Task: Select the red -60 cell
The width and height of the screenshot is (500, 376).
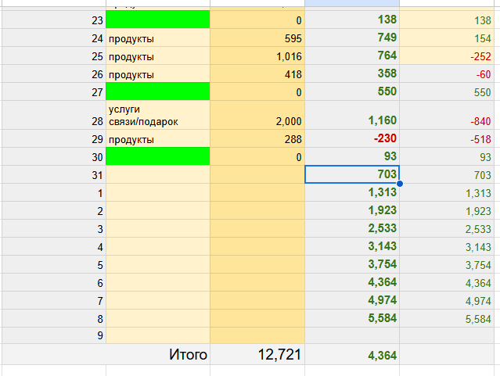Action: tap(447, 73)
